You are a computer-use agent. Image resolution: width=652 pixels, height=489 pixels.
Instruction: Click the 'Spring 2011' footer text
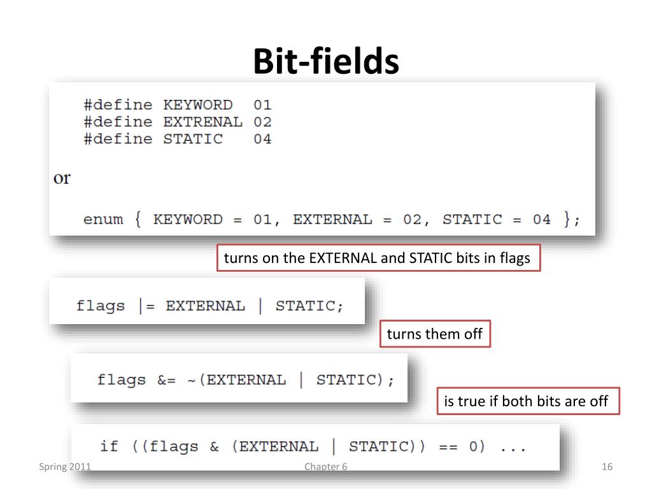[65, 467]
